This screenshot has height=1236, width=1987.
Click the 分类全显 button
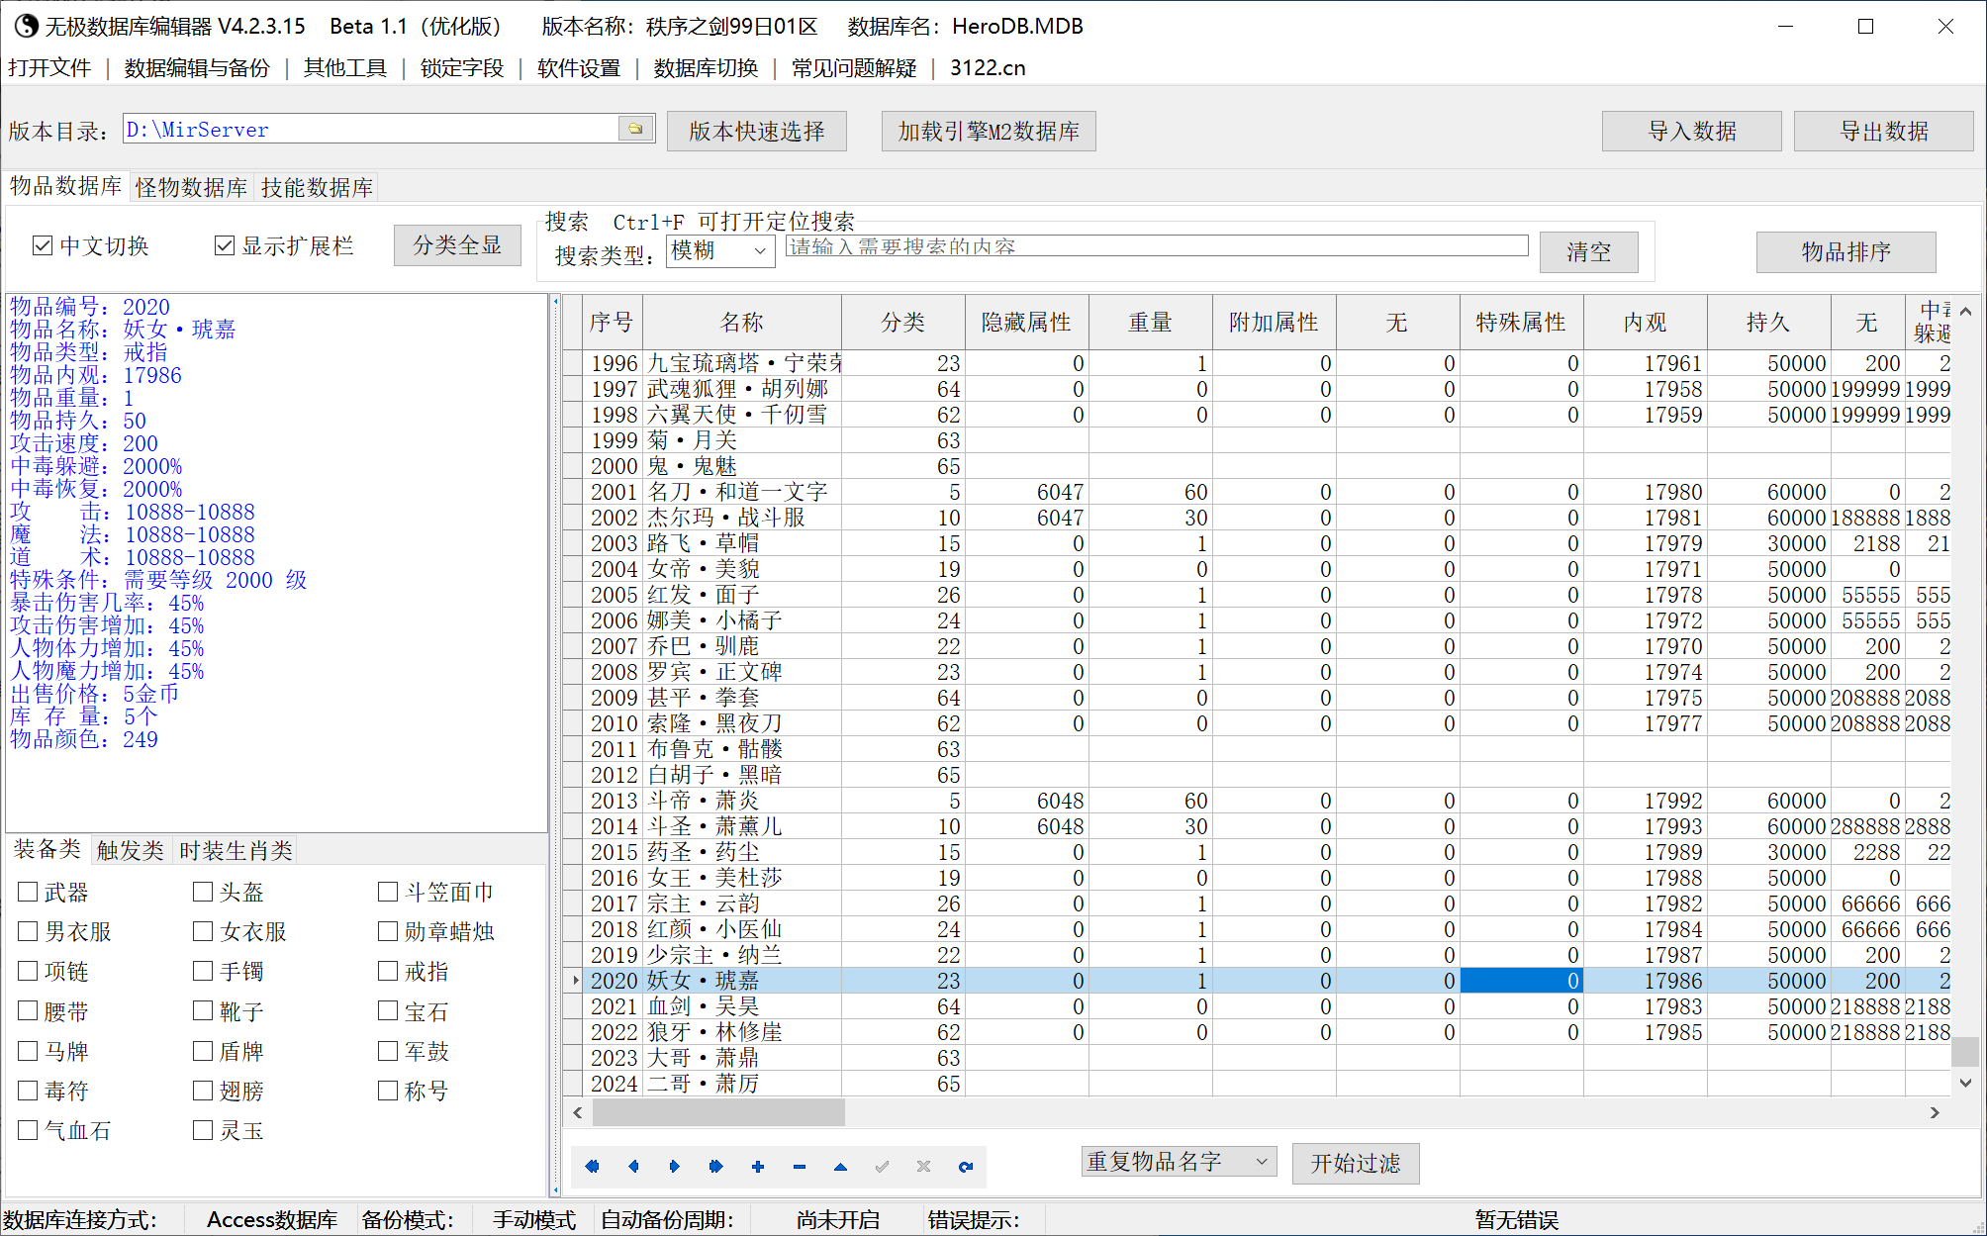click(457, 245)
